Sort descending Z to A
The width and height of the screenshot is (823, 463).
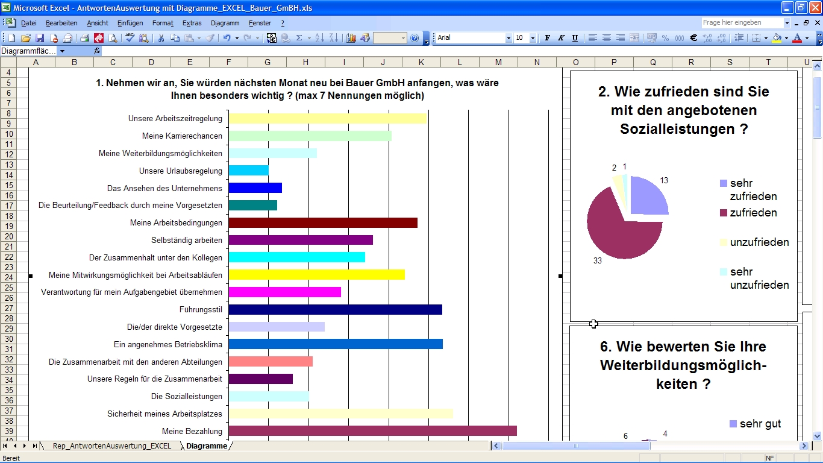tap(334, 38)
